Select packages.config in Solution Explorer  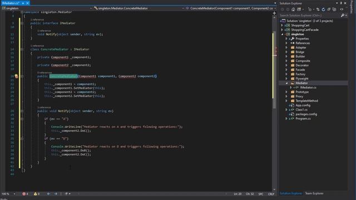[306, 114]
